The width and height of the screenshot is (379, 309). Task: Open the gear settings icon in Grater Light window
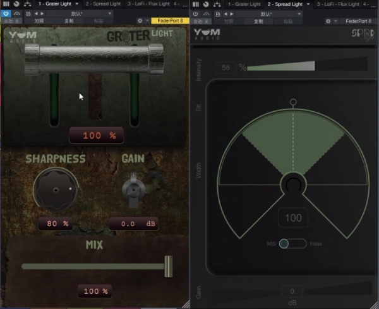point(140,21)
